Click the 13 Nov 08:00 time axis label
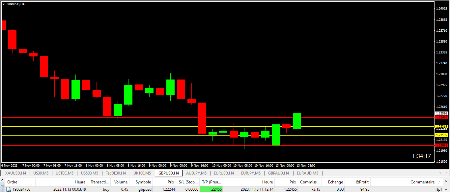Viewport: 450px width, 192px height. tap(306, 165)
